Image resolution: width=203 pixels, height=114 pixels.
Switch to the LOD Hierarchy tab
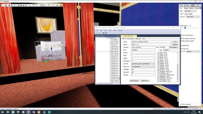[x=130, y=39]
